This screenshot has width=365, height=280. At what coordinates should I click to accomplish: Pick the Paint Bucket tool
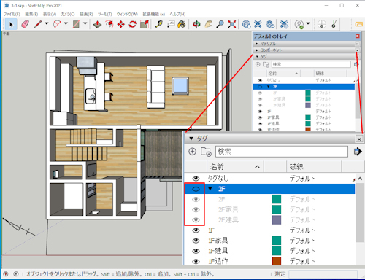182,24
